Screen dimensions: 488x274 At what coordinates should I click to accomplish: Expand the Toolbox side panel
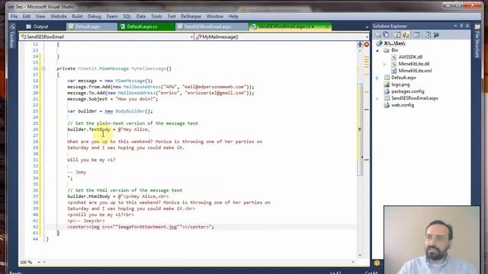[12, 37]
